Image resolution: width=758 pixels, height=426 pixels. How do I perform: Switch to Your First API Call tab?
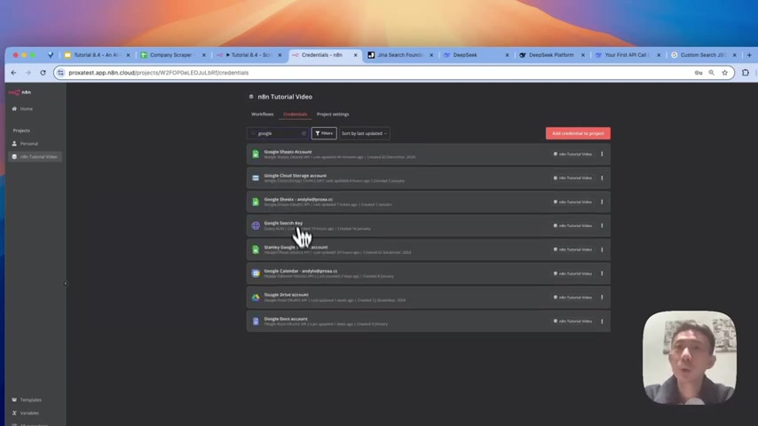(628, 55)
